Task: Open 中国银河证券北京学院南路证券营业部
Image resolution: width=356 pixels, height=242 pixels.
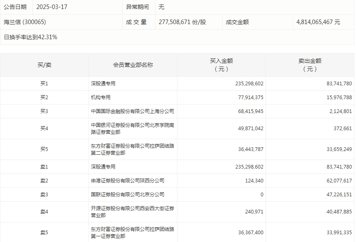Action: pyautogui.click(x=133, y=128)
